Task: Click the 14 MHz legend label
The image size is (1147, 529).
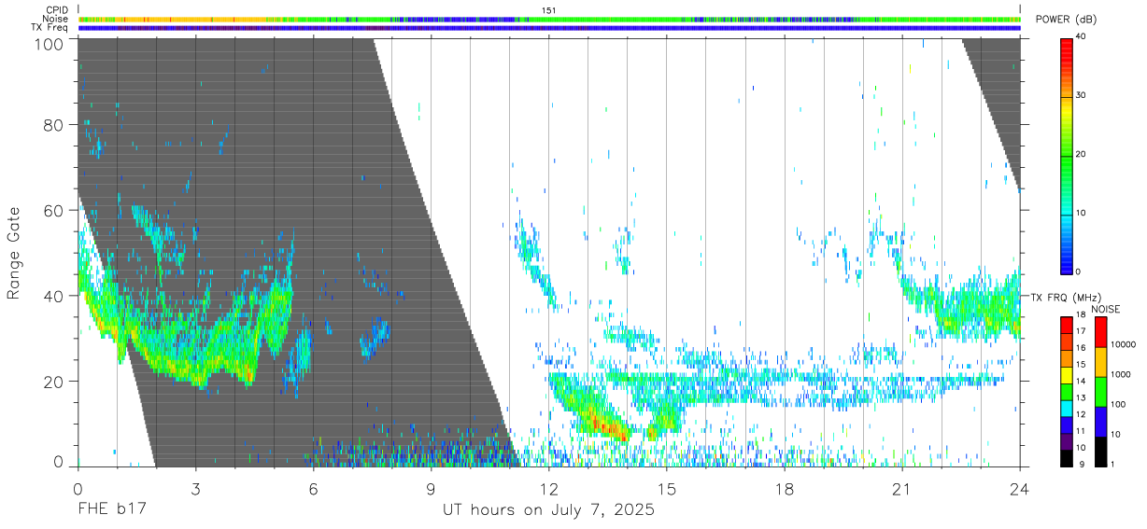Action: [x=1082, y=383]
